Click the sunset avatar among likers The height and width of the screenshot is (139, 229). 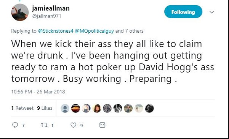pos(75,108)
